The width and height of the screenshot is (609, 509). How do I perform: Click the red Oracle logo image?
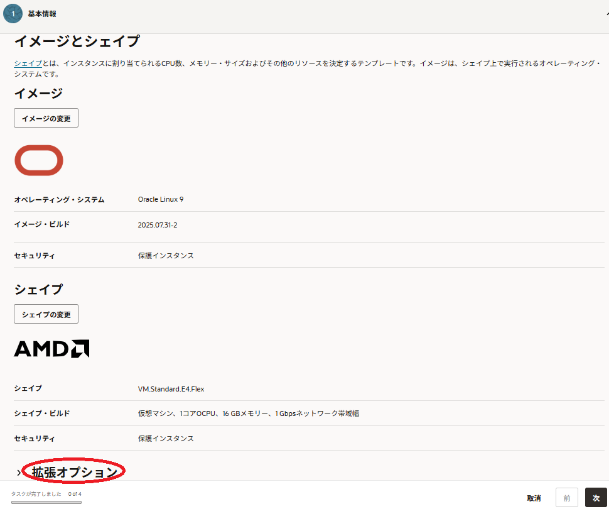pos(39,160)
